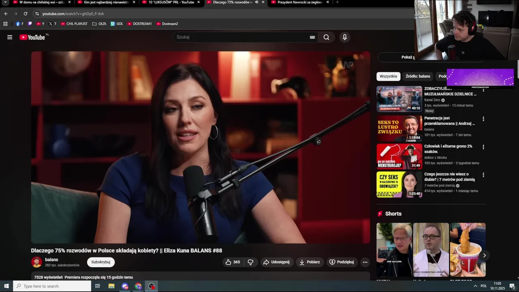The width and height of the screenshot is (519, 292).
Task: Open 'SEKS TO LUSTRO ZWIĄZKU' thumbnail
Action: click(x=399, y=128)
